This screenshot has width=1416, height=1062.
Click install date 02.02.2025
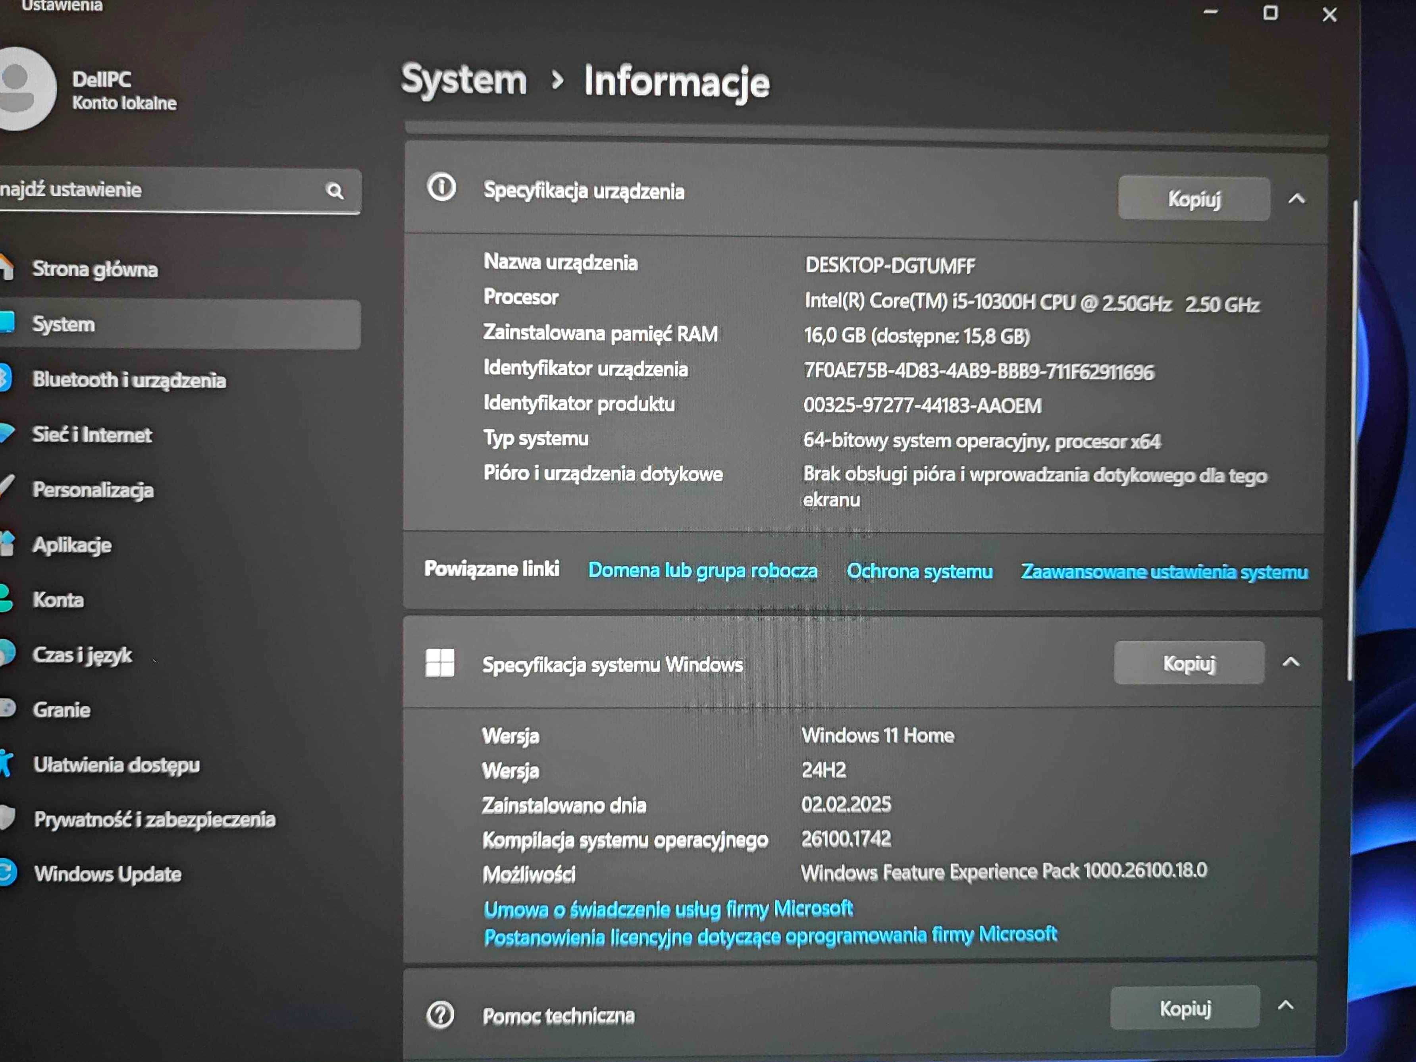[x=846, y=804]
